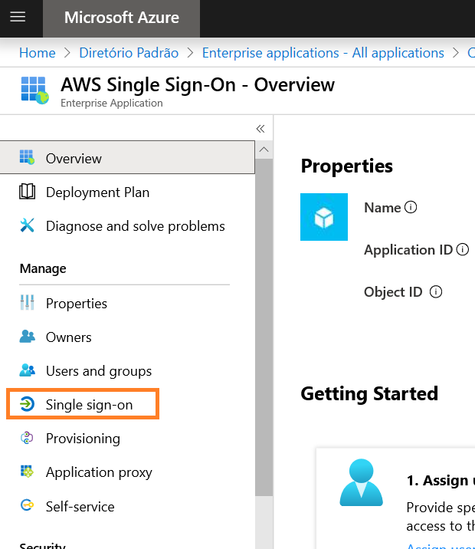The height and width of the screenshot is (549, 475).
Task: Click the Microsoft Azure portal title
Action: pos(122,18)
